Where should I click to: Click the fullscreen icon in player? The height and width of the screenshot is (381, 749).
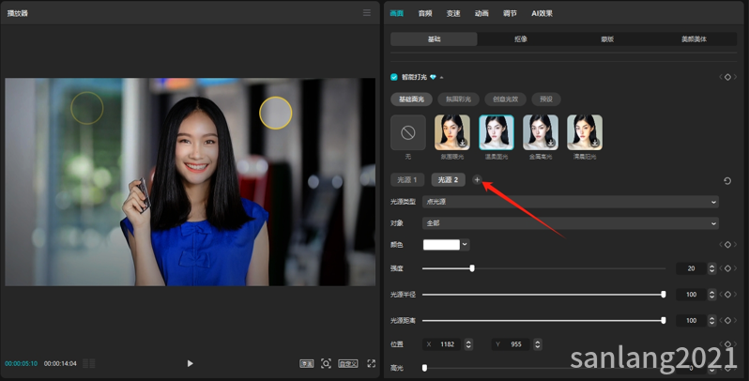click(372, 363)
